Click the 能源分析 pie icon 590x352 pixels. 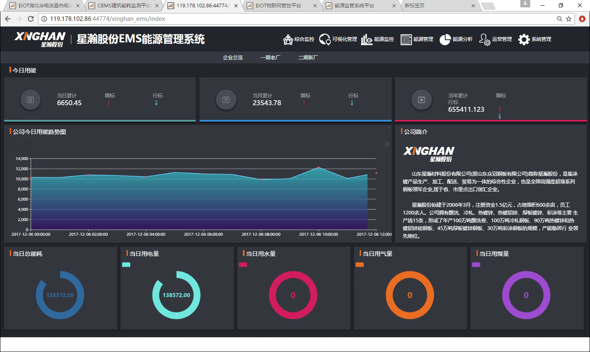point(445,39)
